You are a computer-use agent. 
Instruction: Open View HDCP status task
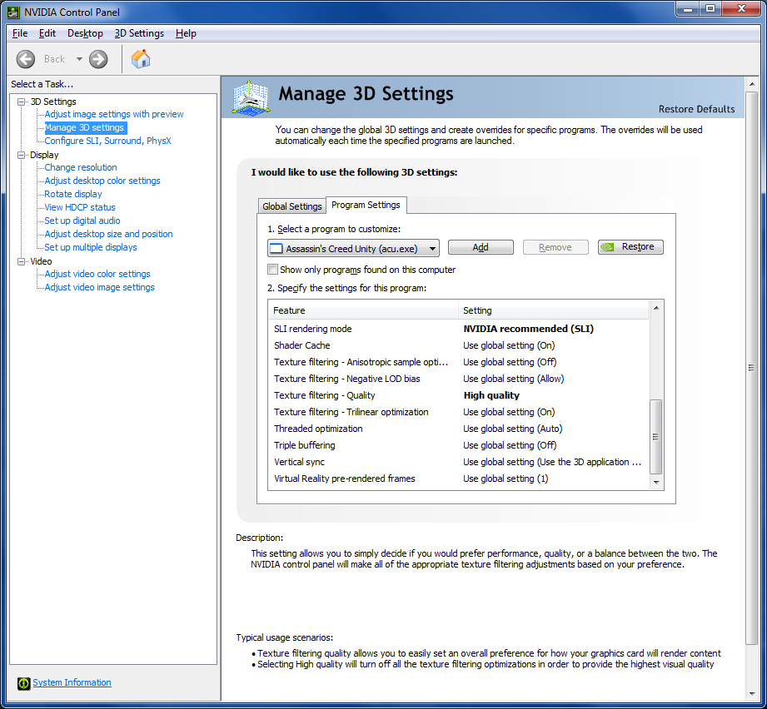point(80,207)
